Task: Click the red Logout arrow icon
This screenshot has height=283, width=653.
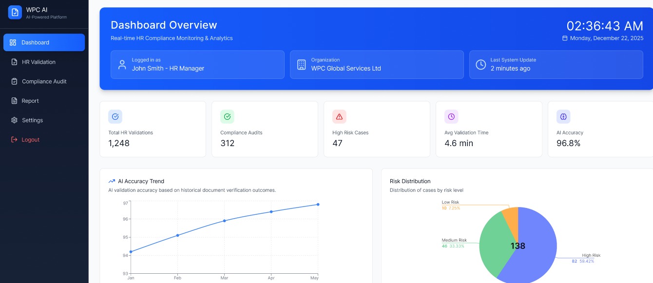Action: click(14, 140)
